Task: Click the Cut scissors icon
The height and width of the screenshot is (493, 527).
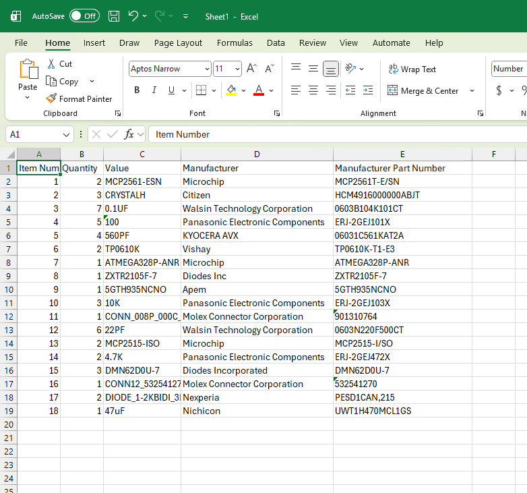Action: pos(52,64)
